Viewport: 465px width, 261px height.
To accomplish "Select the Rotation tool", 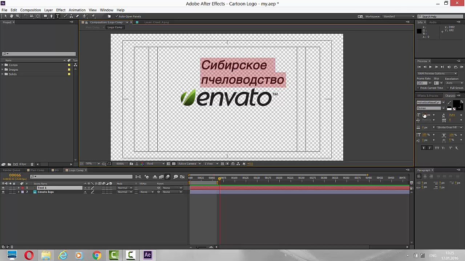I will (x=25, y=16).
